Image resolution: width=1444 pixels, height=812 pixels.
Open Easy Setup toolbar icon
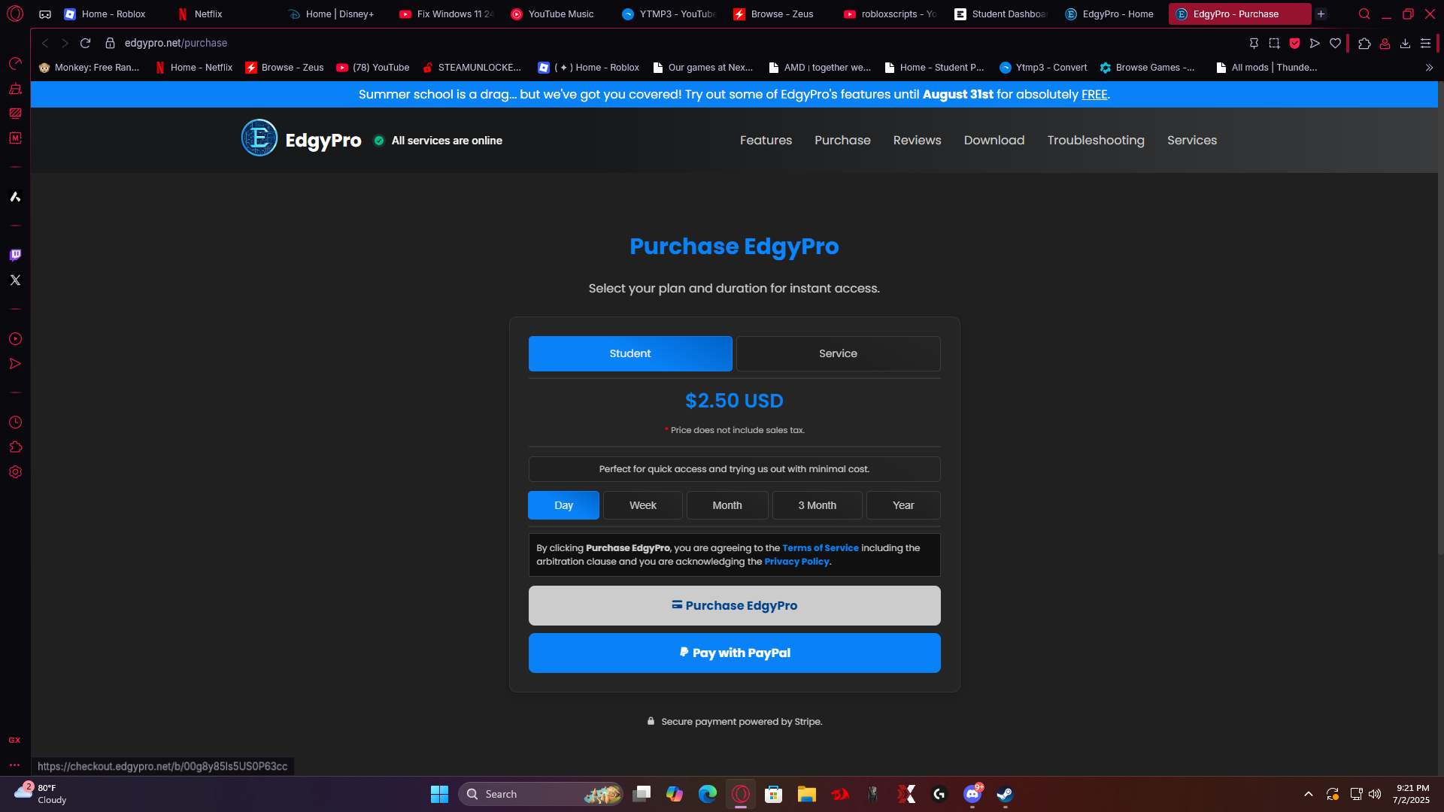tap(1425, 43)
